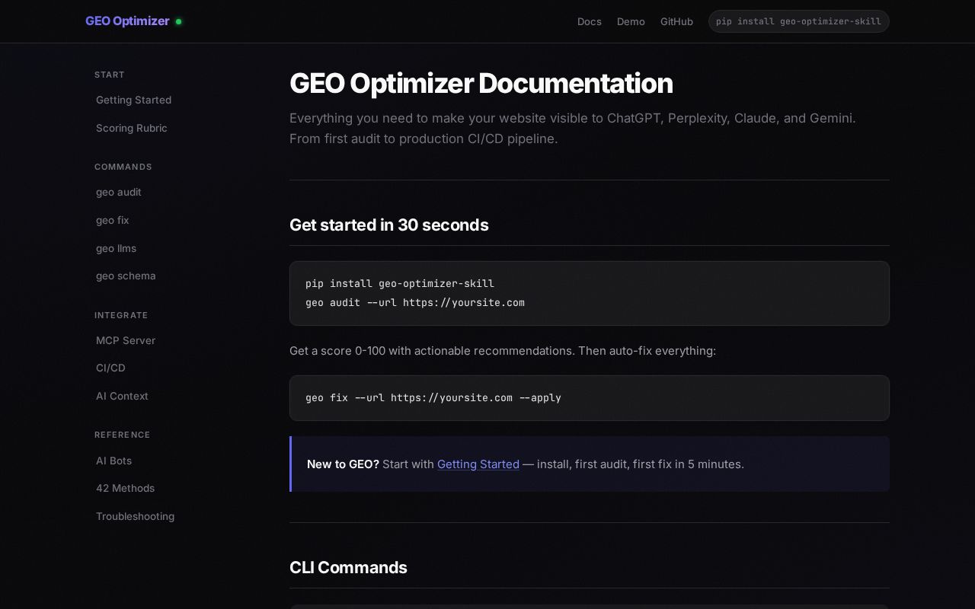Open the AI Bots reference page
The width and height of the screenshot is (975, 609).
tap(113, 461)
